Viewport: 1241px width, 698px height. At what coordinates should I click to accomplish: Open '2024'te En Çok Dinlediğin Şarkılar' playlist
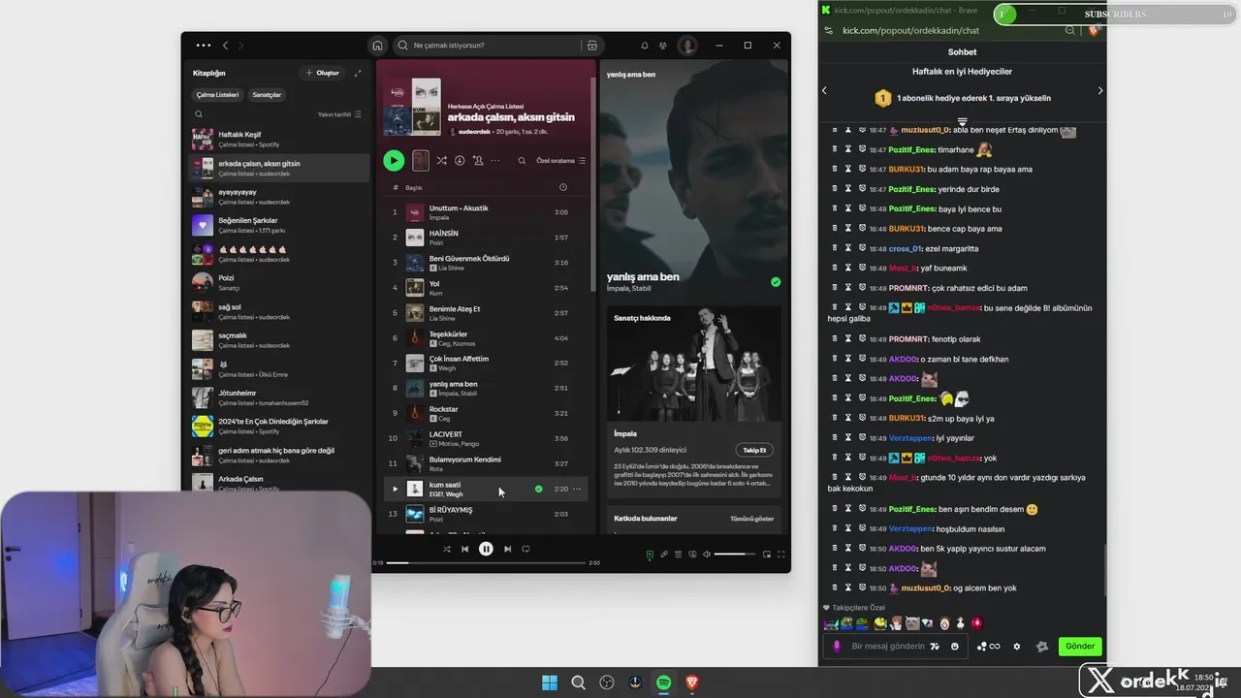279,426
